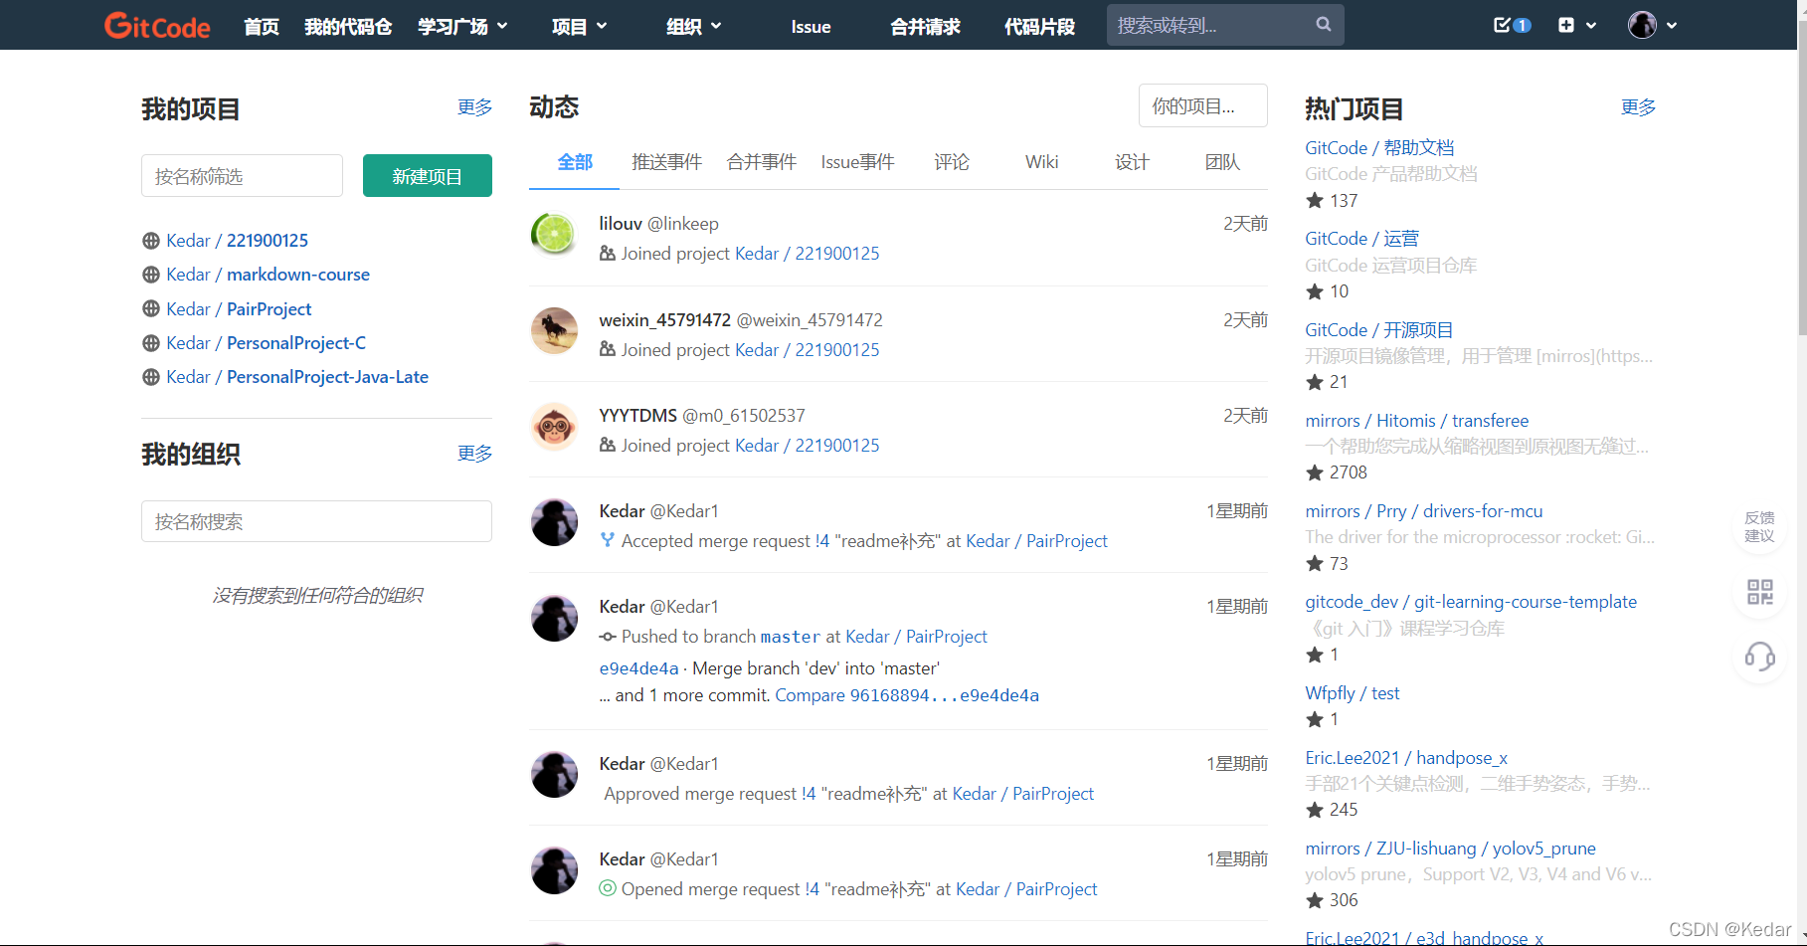Screen dimensions: 1807x946
Task: Click the globe icon beside Kedar / PairProject
Action: click(x=151, y=309)
